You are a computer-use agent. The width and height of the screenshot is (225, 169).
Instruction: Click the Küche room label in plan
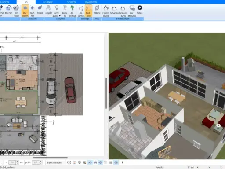[22, 80]
